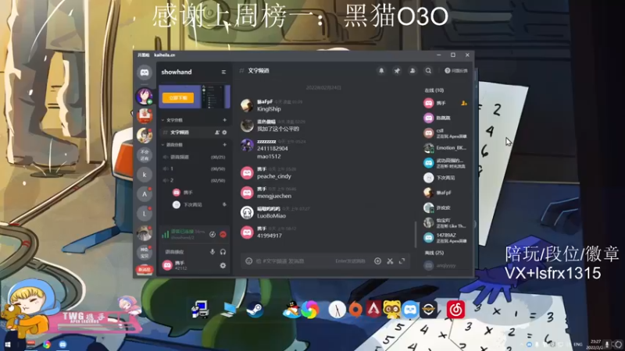The height and width of the screenshot is (351, 625).
Task: Open the emoji picker in the message box
Action: [248, 261]
